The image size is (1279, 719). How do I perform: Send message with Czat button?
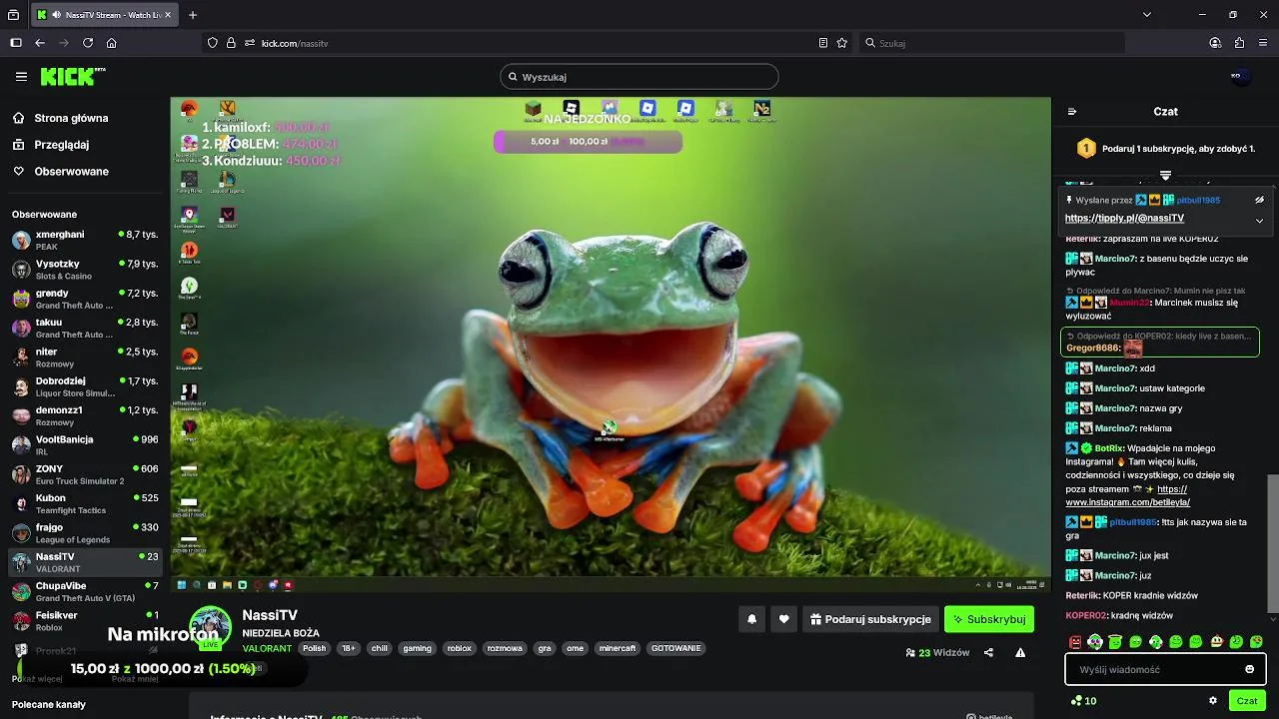(x=1247, y=701)
